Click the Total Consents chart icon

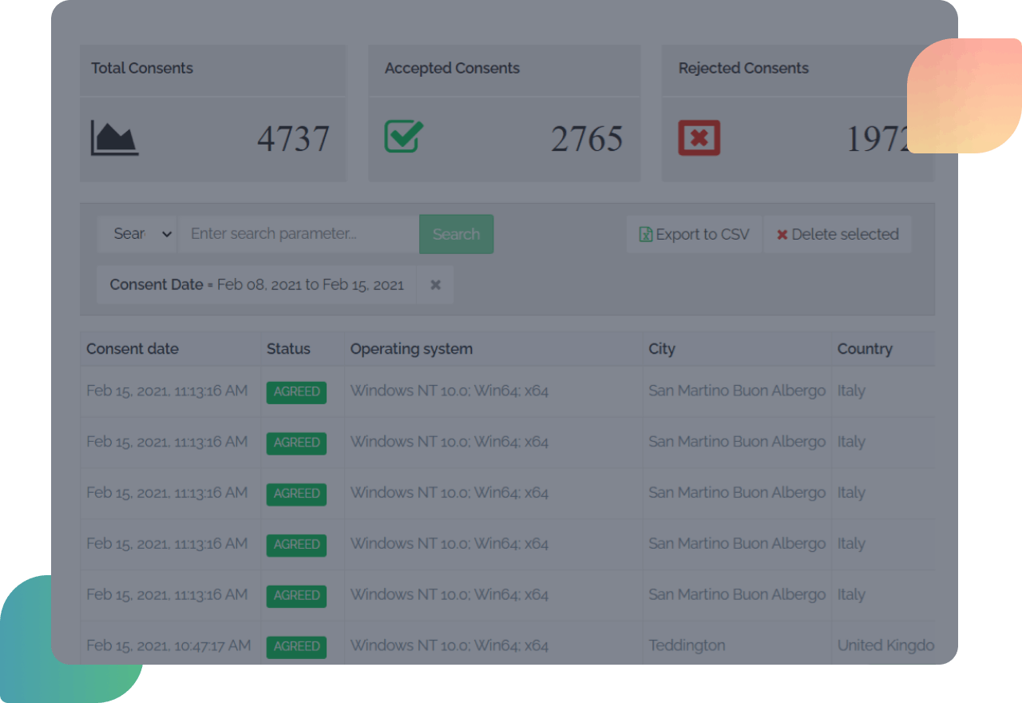(115, 137)
